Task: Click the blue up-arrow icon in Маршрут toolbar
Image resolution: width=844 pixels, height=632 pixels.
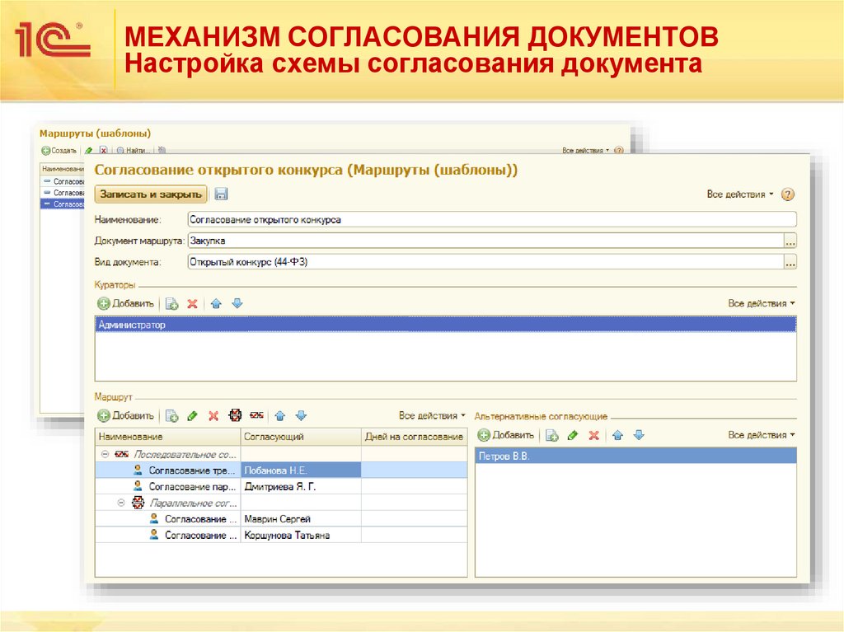Action: (x=279, y=415)
